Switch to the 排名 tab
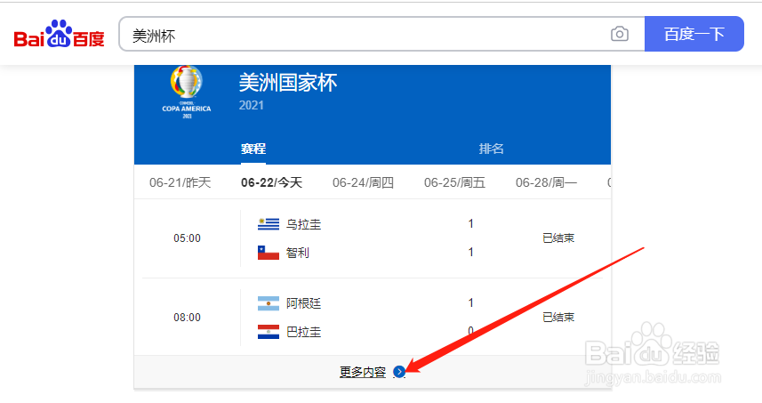The width and height of the screenshot is (762, 403). [x=491, y=149]
